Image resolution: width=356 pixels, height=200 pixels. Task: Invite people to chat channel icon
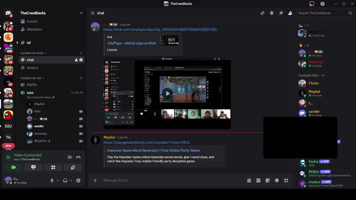point(76,60)
